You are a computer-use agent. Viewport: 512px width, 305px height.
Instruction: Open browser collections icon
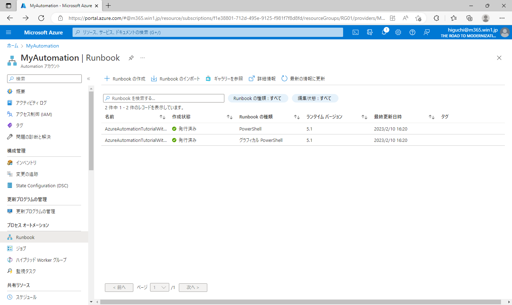coord(469,18)
